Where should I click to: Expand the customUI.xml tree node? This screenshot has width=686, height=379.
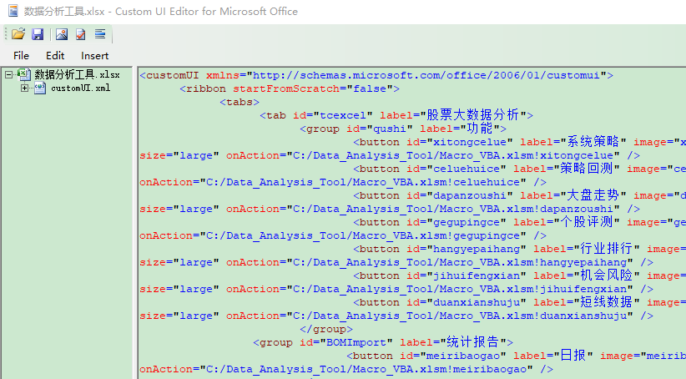pyautogui.click(x=24, y=88)
